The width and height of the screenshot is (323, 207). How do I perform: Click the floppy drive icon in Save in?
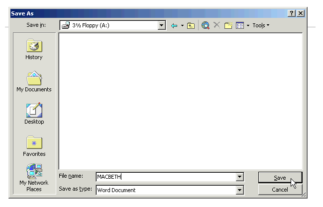coord(66,25)
